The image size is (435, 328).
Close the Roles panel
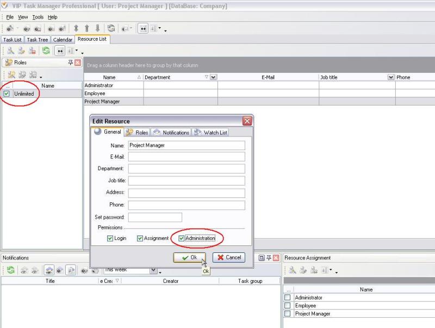tap(78, 63)
